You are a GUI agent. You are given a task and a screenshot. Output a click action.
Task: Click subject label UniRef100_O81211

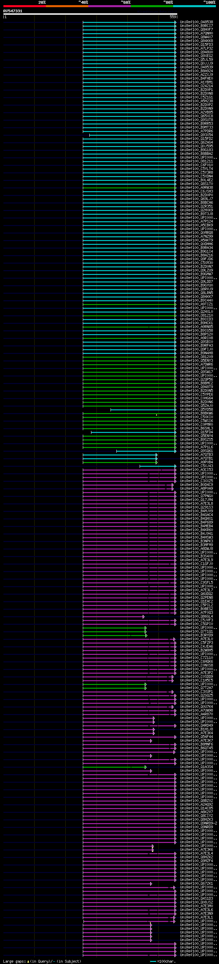[x=196, y=161]
